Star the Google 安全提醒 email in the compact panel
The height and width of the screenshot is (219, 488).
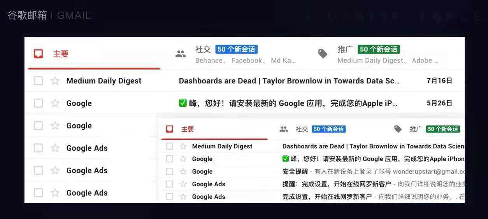183,172
